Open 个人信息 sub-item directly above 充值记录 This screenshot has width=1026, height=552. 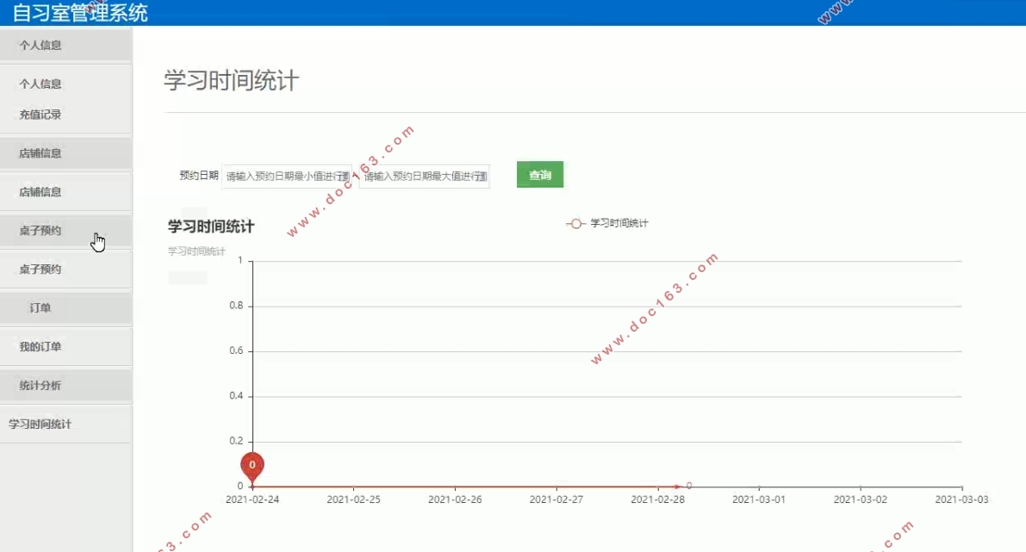[x=40, y=84]
